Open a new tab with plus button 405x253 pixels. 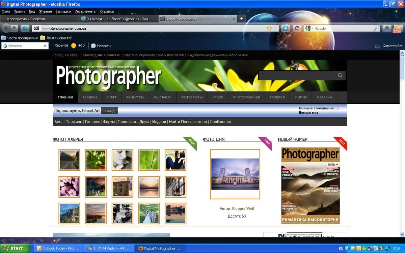click(242, 19)
